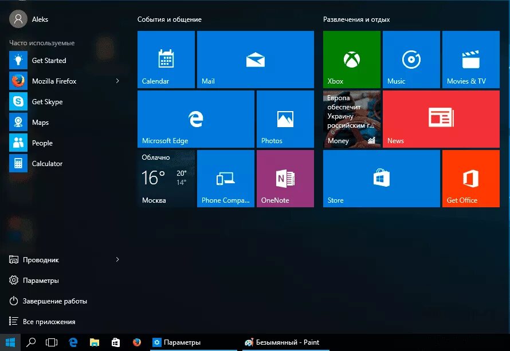The width and height of the screenshot is (510, 351).
Task: Launch the Microsoft Edge tile
Action: click(x=196, y=119)
